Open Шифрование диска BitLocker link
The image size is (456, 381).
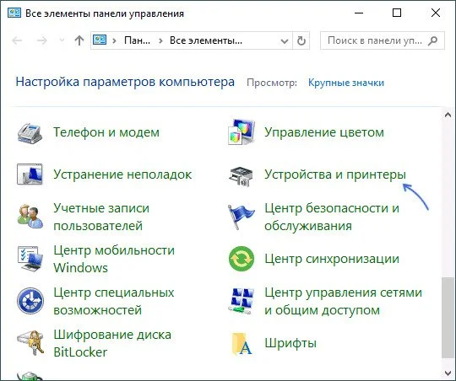pos(112,343)
